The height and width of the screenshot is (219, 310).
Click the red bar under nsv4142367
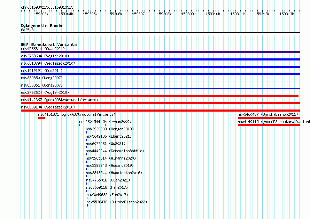[x=160, y=103]
